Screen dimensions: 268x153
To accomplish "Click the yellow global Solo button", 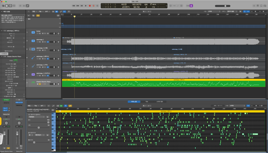I will [38, 15].
